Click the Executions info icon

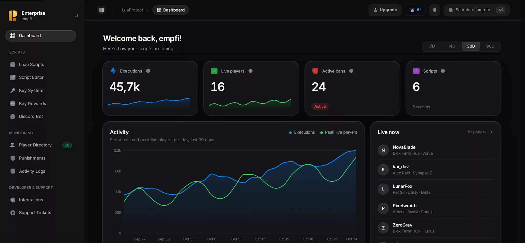coord(148,71)
